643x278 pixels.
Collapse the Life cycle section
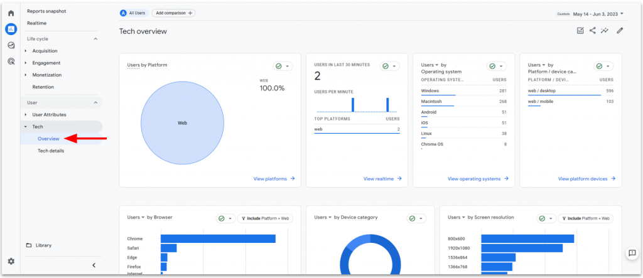pyautogui.click(x=95, y=39)
